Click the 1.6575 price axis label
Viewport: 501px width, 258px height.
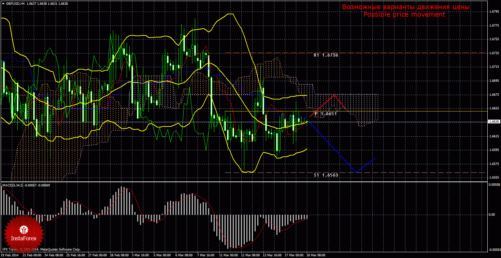[493, 164]
